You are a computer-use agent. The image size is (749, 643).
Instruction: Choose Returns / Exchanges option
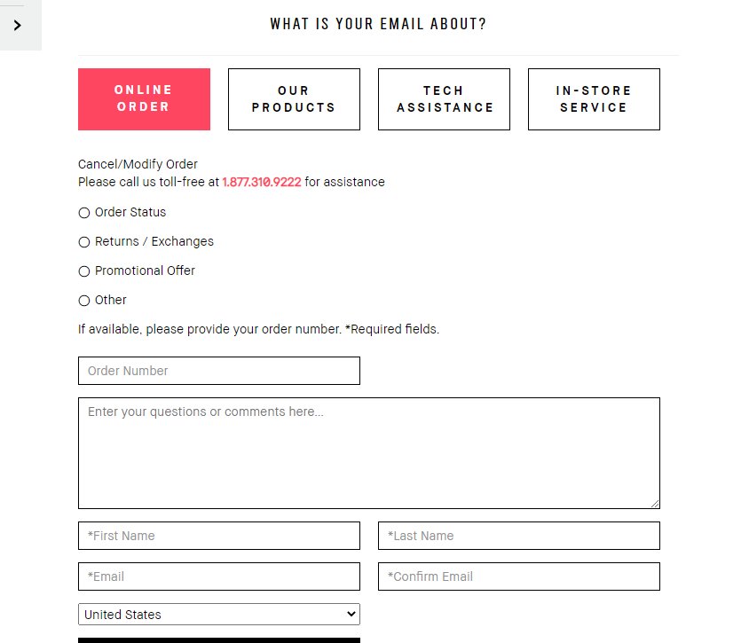click(x=84, y=242)
